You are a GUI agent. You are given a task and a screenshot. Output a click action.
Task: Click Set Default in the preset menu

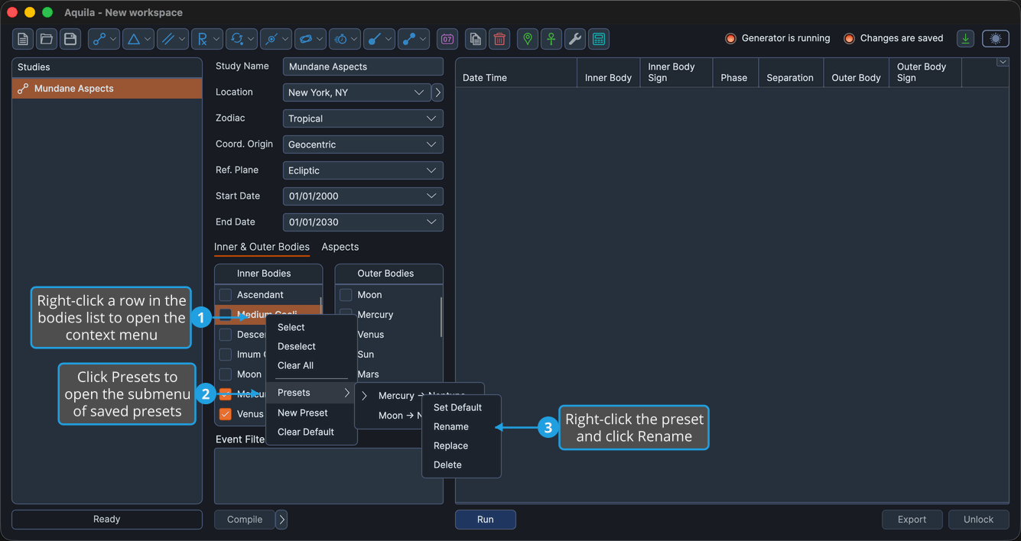pyautogui.click(x=461, y=407)
